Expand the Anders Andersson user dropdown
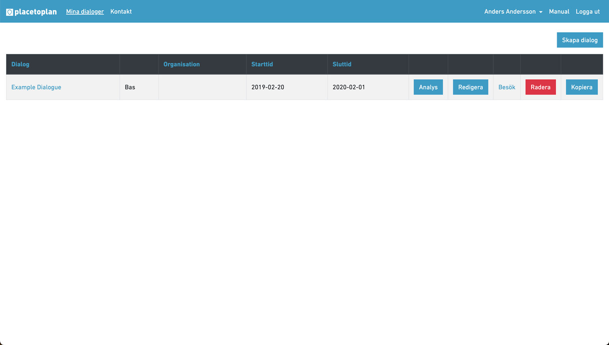The height and width of the screenshot is (345, 609). pos(513,12)
